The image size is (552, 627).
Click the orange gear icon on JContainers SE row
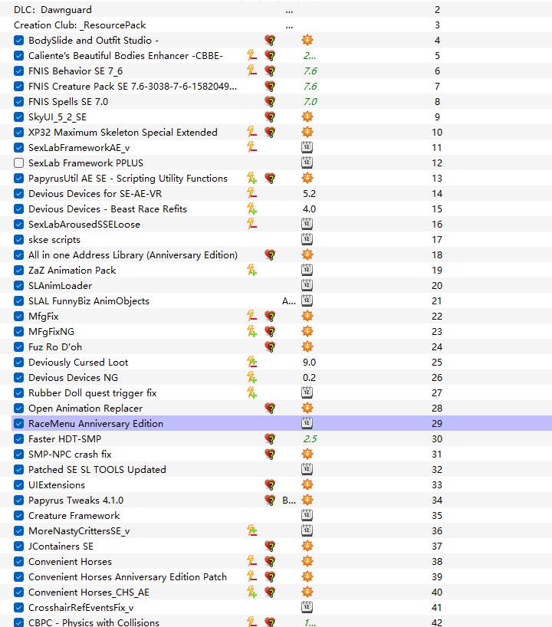(x=307, y=546)
